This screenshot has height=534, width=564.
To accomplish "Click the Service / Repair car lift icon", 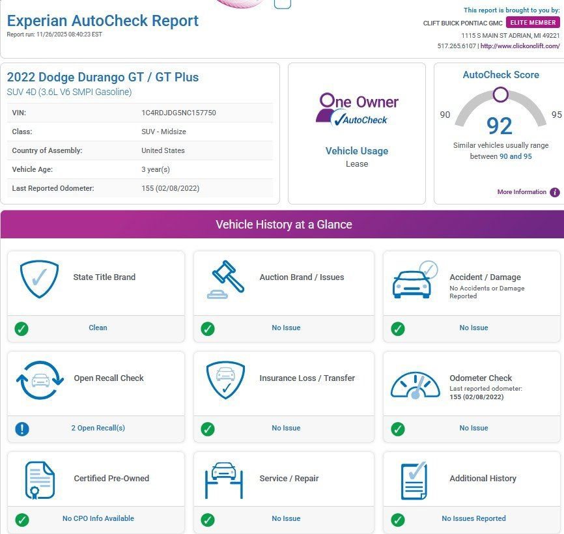I will [224, 480].
